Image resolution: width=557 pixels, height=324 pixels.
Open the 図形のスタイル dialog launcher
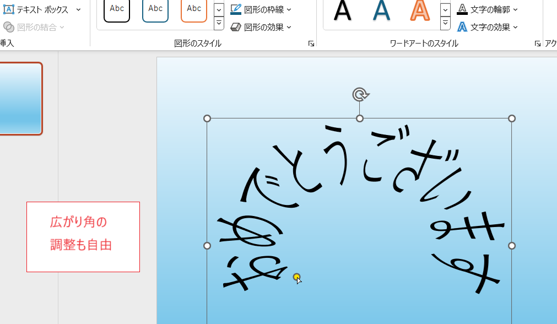pyautogui.click(x=311, y=44)
